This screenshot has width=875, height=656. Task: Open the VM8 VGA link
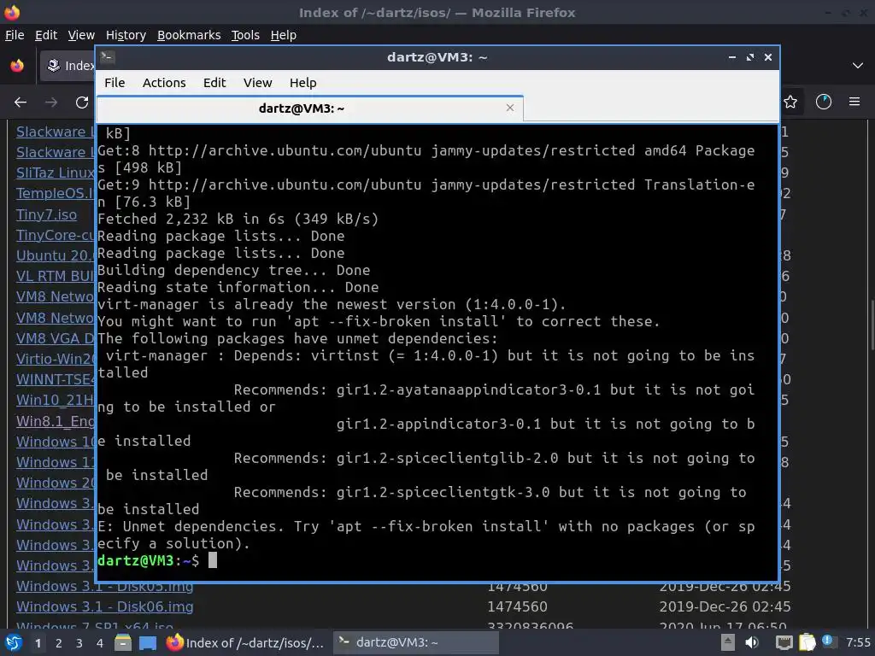(56, 338)
